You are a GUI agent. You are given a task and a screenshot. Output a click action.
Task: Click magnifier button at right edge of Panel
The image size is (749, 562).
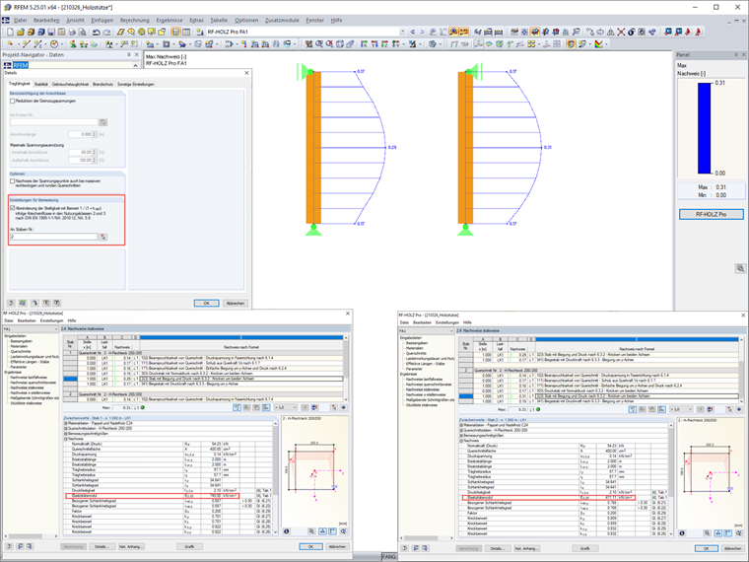(740, 268)
